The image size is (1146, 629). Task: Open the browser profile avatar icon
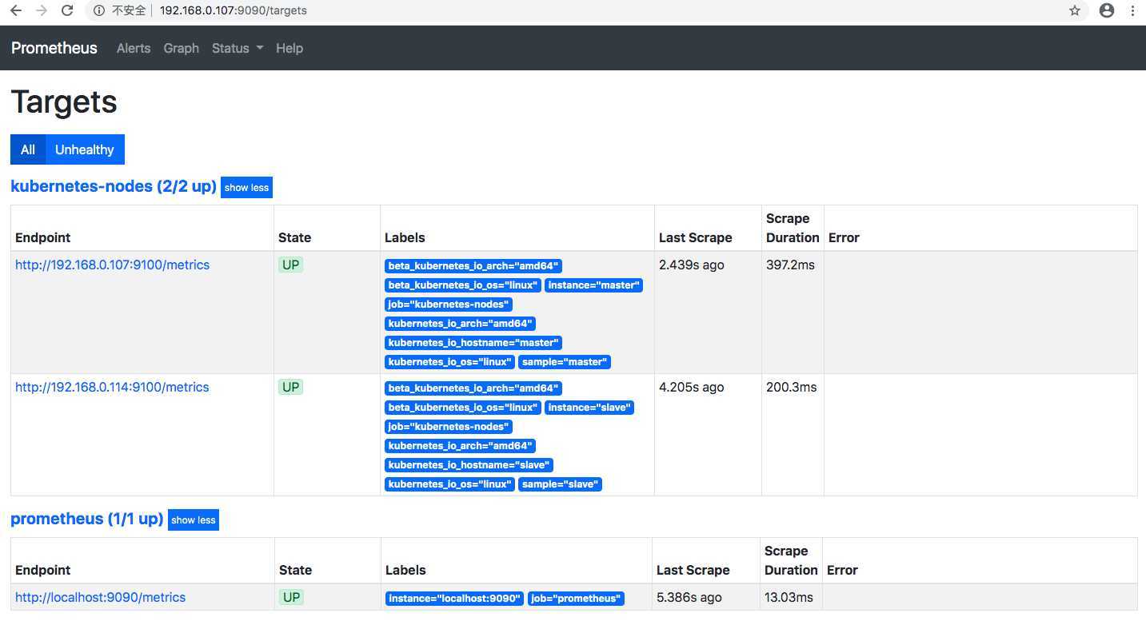pyautogui.click(x=1107, y=10)
